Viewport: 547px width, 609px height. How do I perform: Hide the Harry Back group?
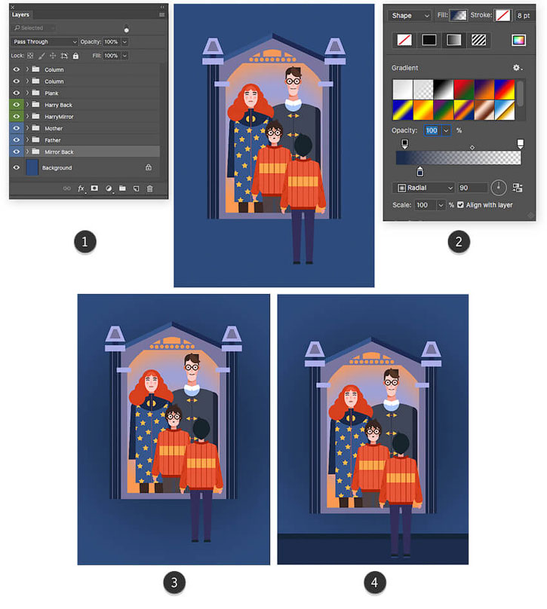click(17, 105)
